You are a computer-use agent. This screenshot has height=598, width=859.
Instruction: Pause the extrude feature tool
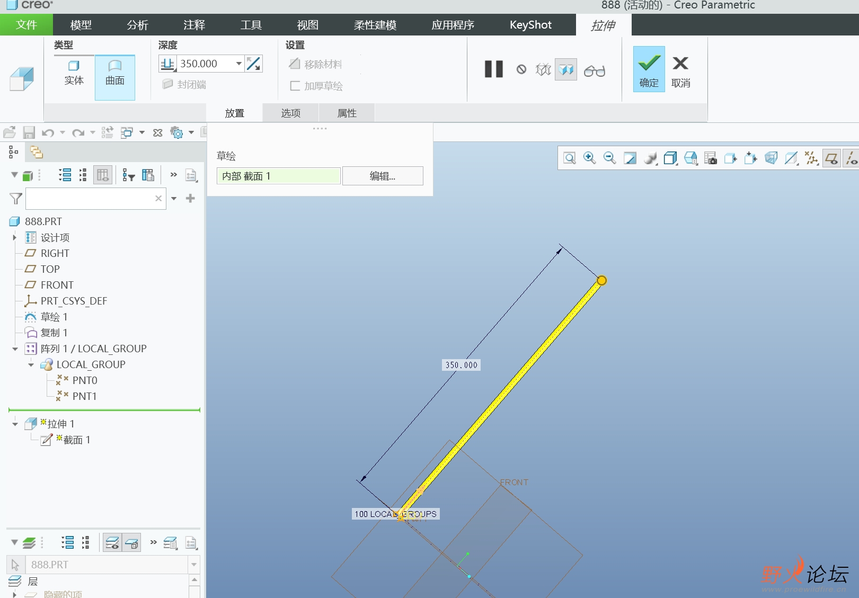[x=494, y=69]
